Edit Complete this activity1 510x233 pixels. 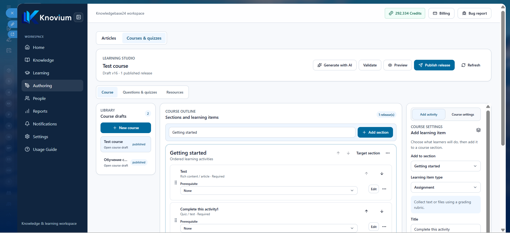[x=374, y=227]
